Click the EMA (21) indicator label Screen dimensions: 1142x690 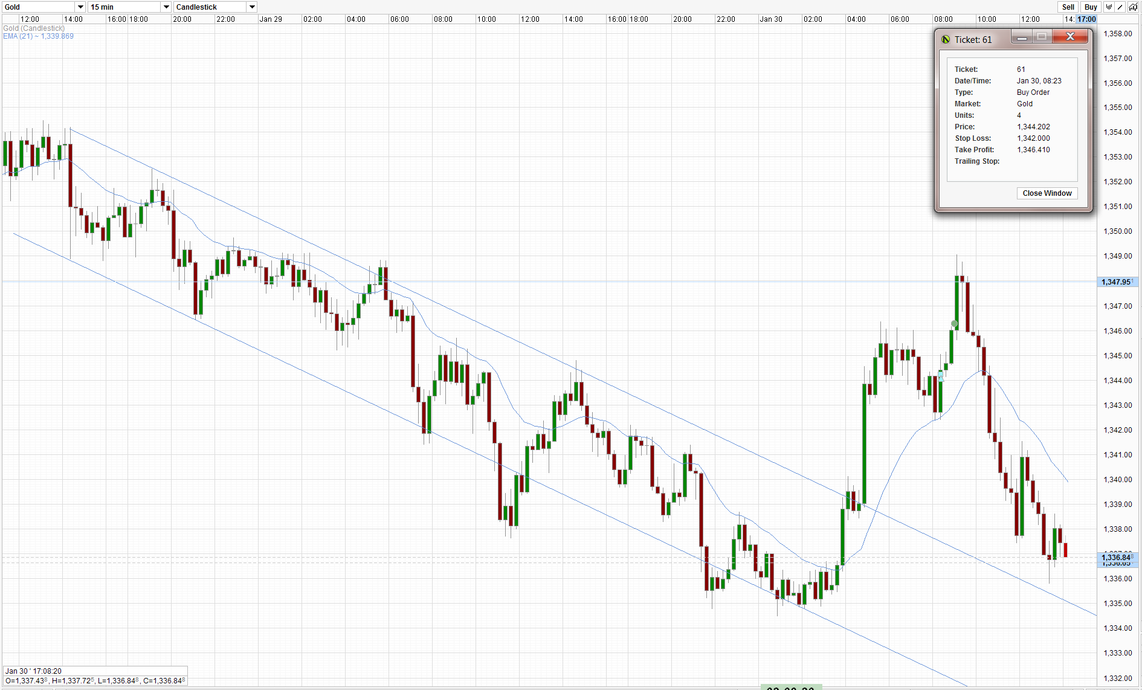pos(38,36)
